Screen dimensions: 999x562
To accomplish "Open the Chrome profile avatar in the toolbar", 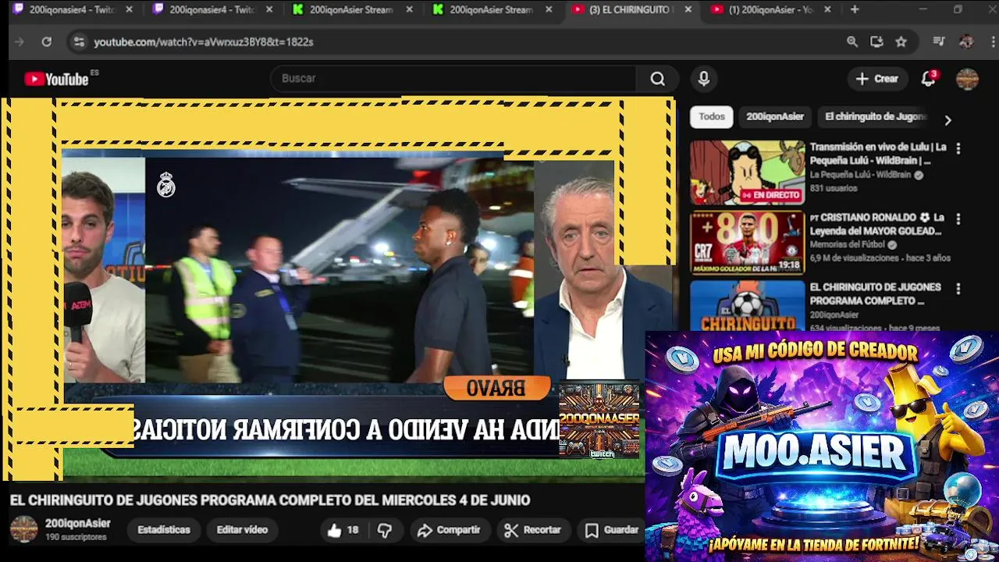I will [x=966, y=41].
